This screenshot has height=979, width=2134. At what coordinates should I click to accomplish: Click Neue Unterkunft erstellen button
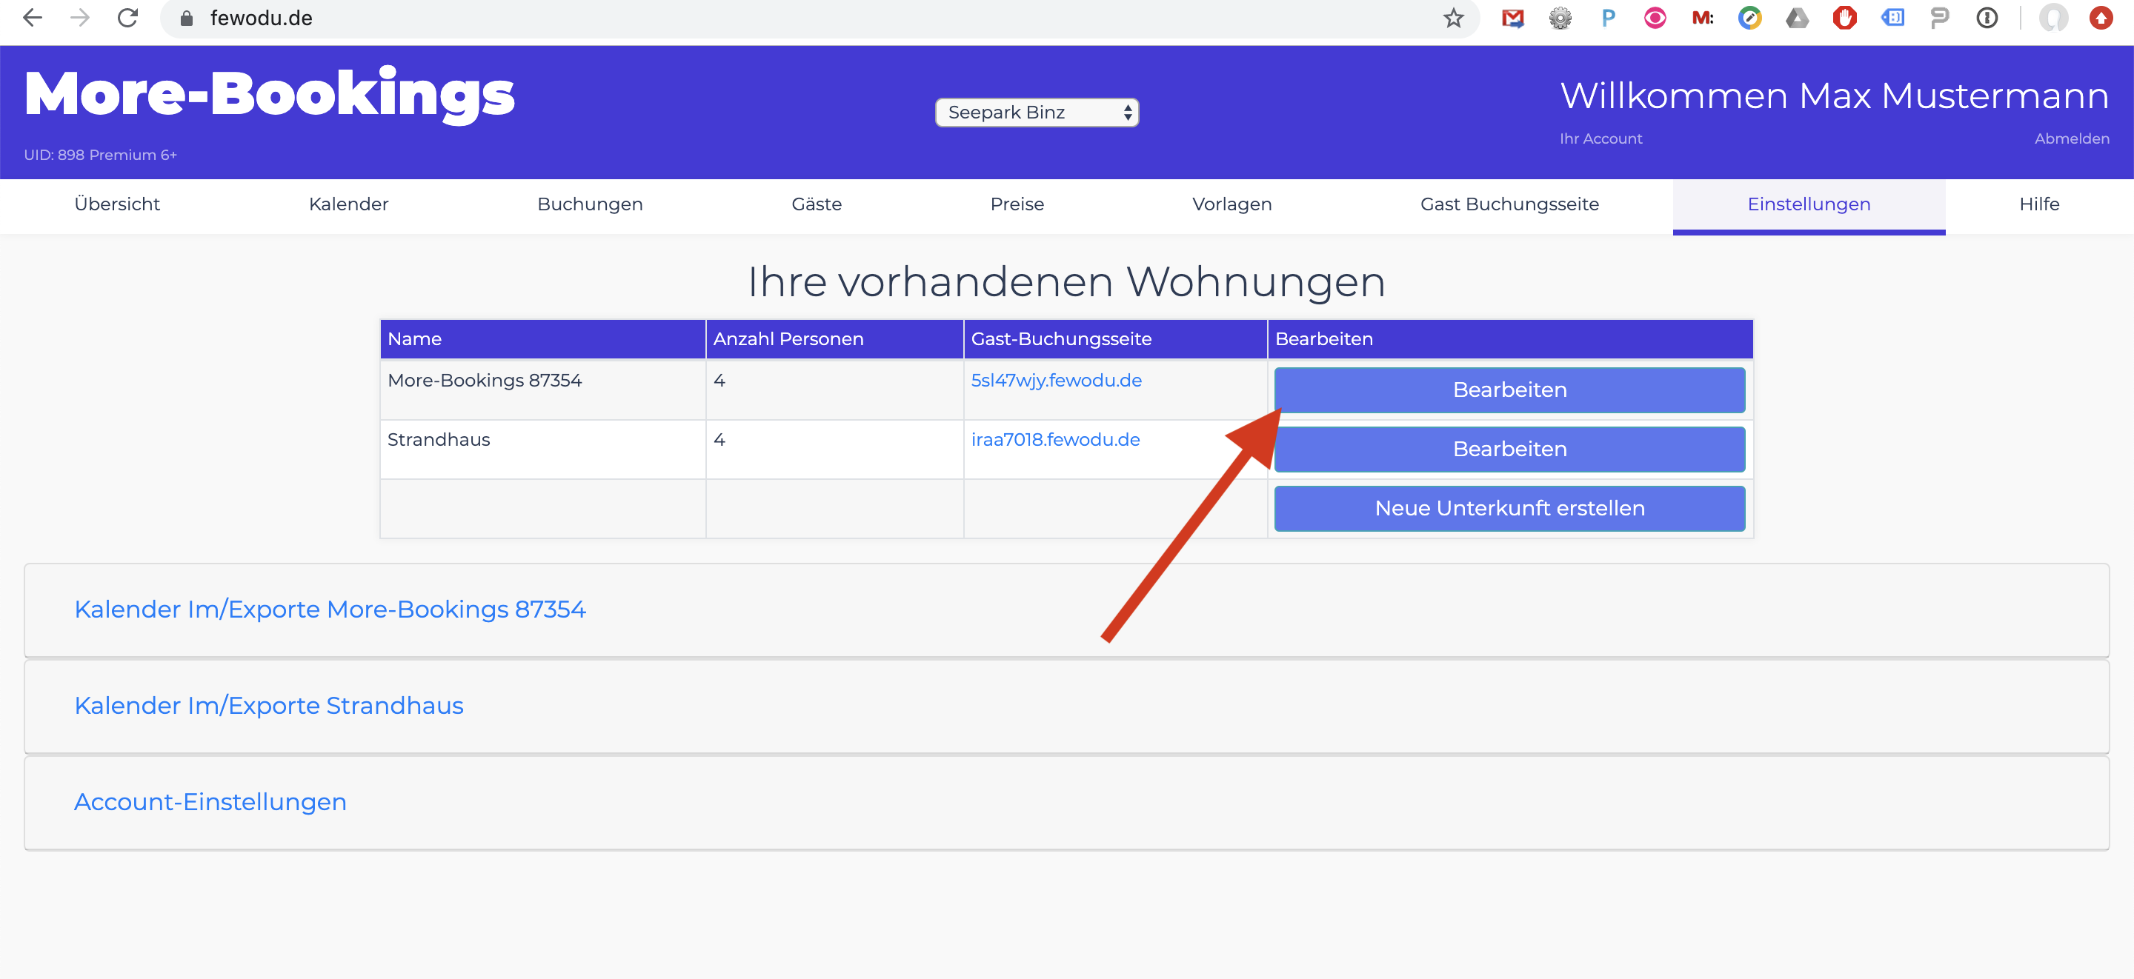point(1509,508)
